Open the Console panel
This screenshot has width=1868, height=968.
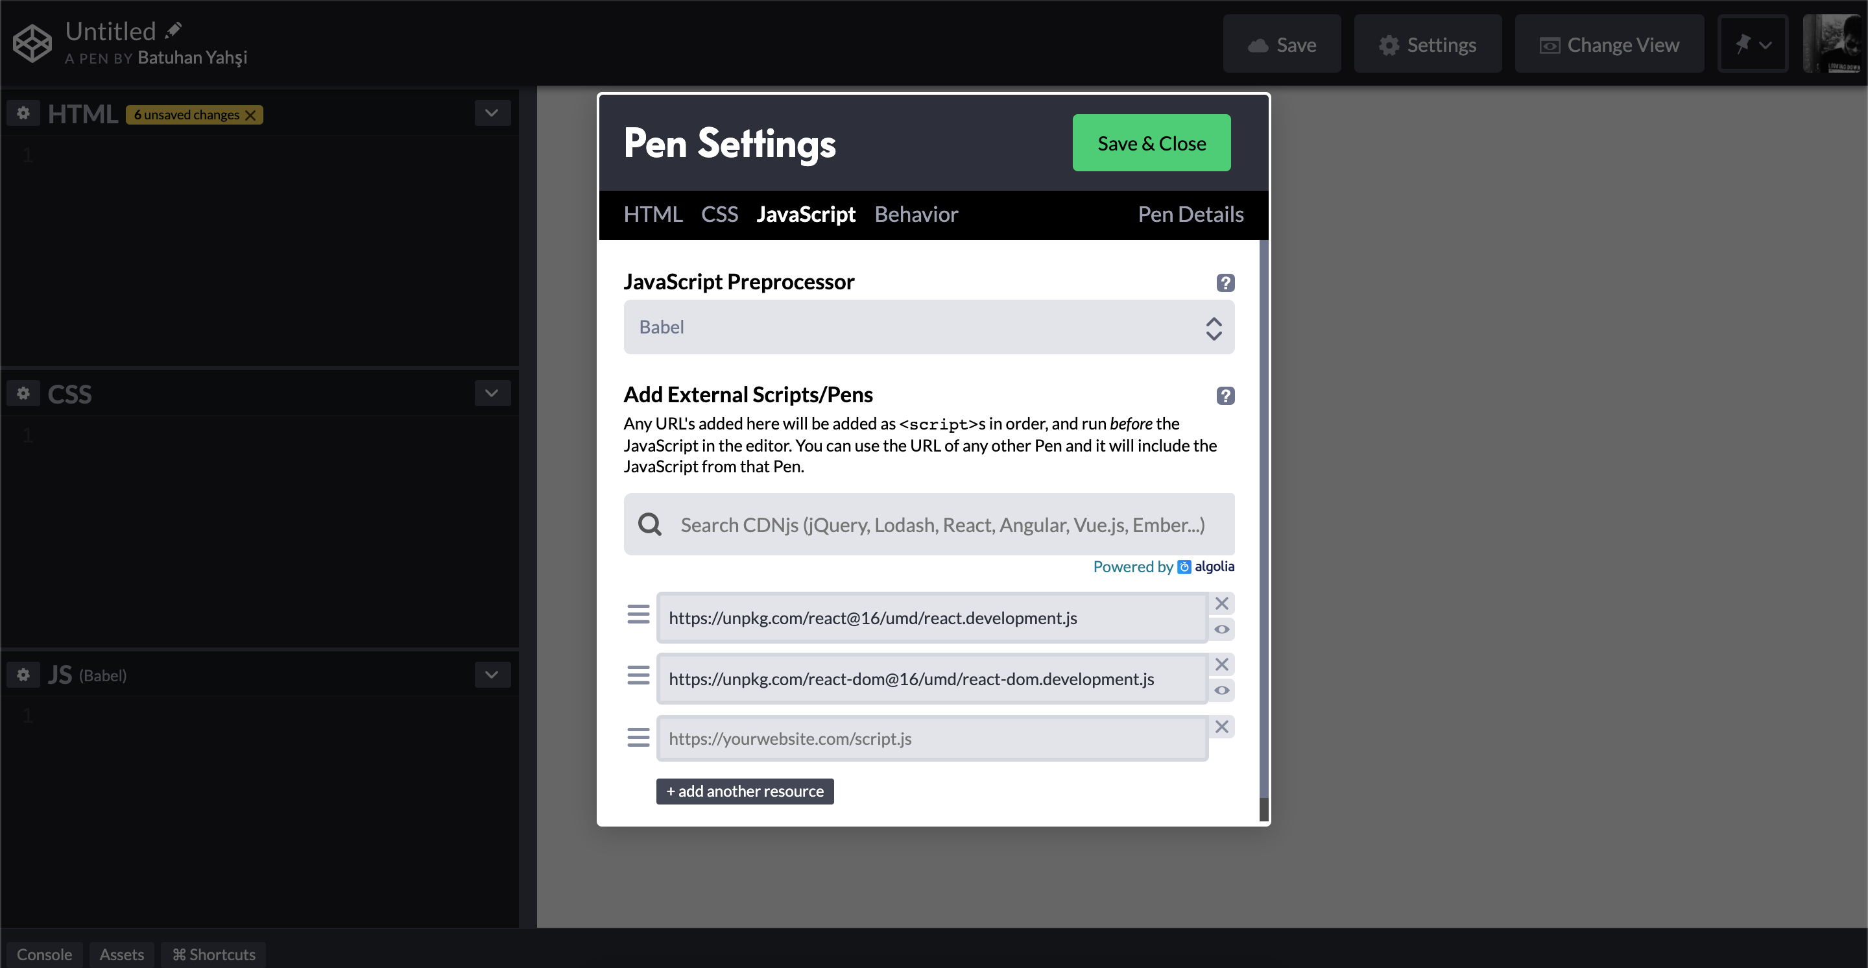[x=44, y=954]
